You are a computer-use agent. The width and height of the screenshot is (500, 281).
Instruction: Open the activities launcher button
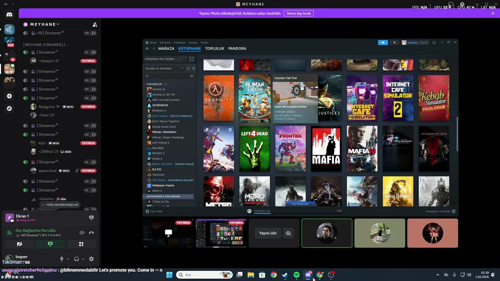pyautogui.click(x=81, y=244)
